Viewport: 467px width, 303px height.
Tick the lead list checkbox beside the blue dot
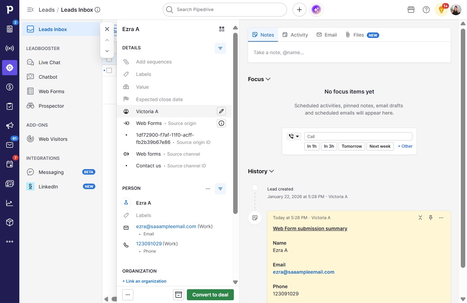pos(109,70)
